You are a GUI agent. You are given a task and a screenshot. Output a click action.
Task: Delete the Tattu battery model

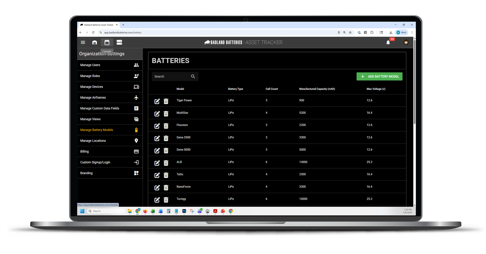166,175
